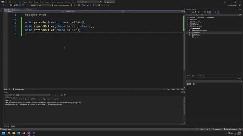The image size is (243, 136).
Task: Click the bookmark icon in toolbar
Action: (99, 5)
